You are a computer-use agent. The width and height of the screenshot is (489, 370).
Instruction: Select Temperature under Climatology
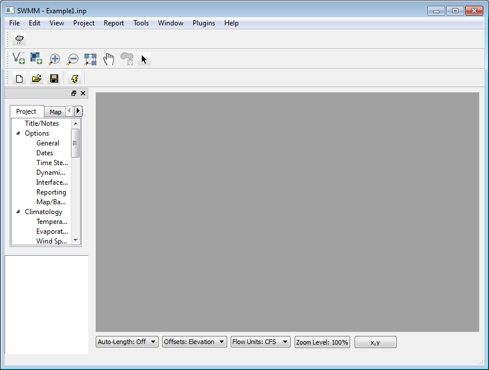[x=51, y=222]
